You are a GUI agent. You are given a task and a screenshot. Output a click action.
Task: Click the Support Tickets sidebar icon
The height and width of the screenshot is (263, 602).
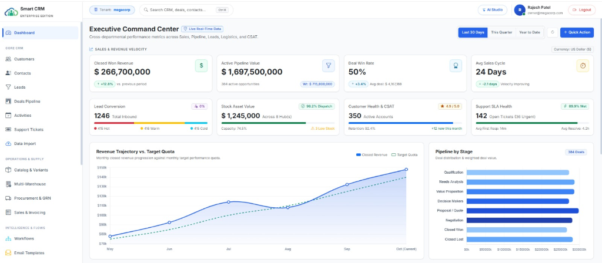[x=8, y=130]
